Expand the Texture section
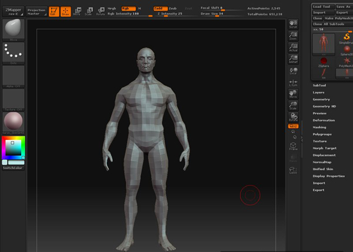Screen dimensions: 353x252 click(319, 141)
